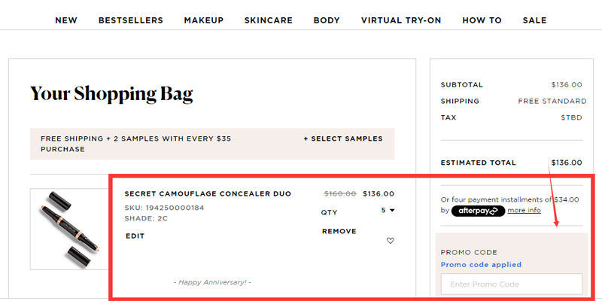The height and width of the screenshot is (301, 602).
Task: Open the BESTSELLERS menu
Action: pos(131,20)
